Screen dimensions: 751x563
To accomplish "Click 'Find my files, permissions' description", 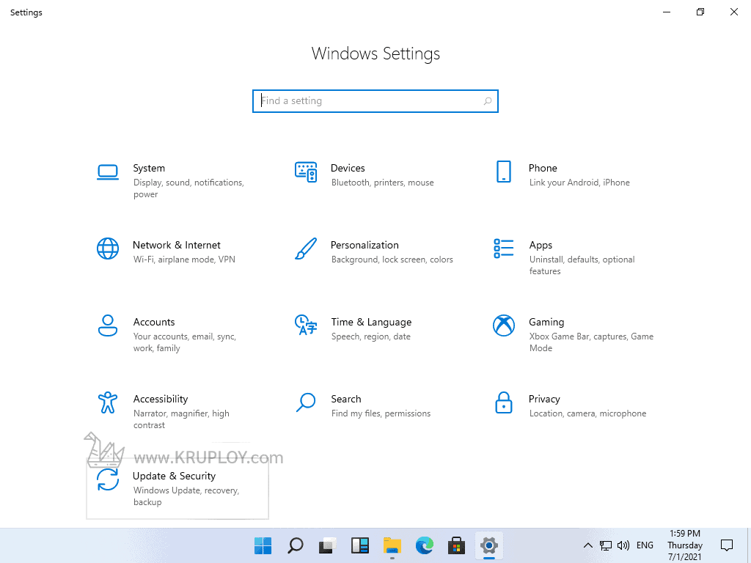I will pos(381,413).
